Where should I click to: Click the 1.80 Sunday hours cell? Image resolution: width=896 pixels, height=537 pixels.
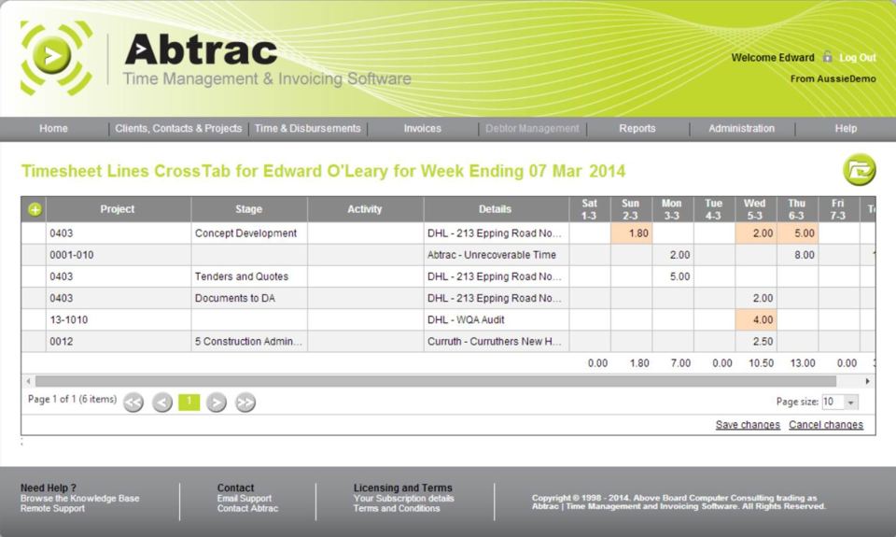tap(632, 233)
